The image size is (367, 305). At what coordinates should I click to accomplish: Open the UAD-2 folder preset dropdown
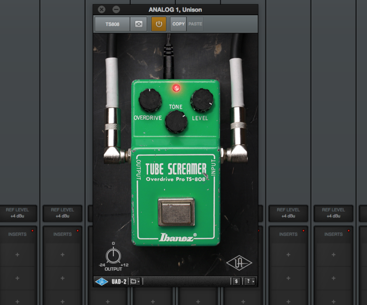tap(135, 281)
